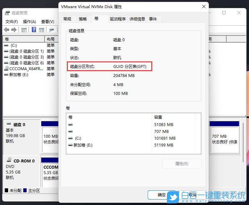Click the Disk Management window title icon
Viewport: 249px width, 205px height.
pyautogui.click(x=7, y=13)
